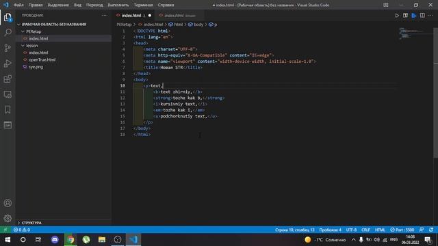Switch to the index.html lesson tab
The height and width of the screenshot is (246, 438).
click(179, 16)
